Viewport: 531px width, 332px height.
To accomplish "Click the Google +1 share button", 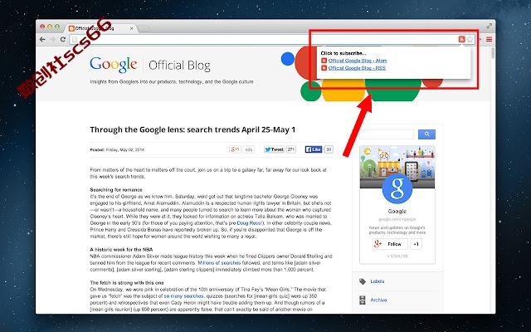I will click(x=235, y=149).
